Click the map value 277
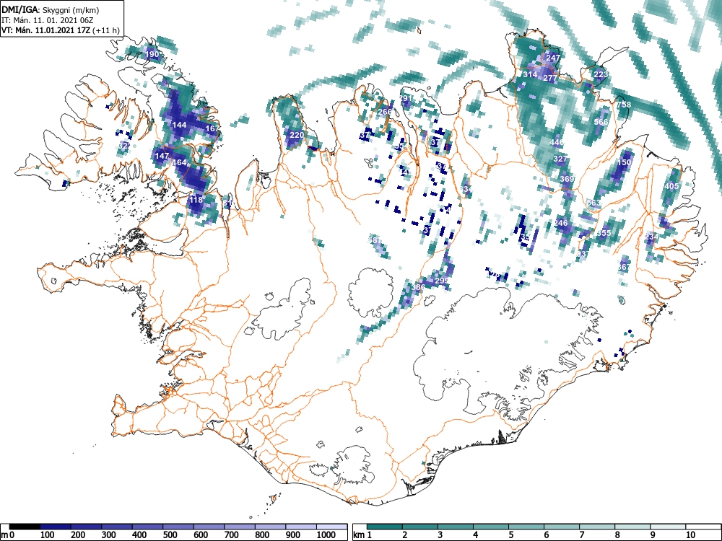This screenshot has width=722, height=541. click(x=549, y=78)
